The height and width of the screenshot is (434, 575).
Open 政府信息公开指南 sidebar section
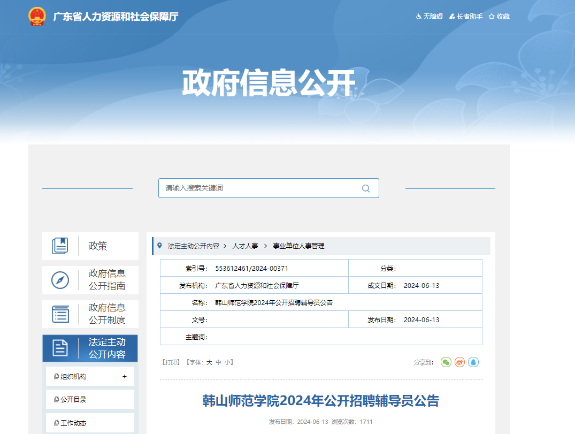pos(90,280)
